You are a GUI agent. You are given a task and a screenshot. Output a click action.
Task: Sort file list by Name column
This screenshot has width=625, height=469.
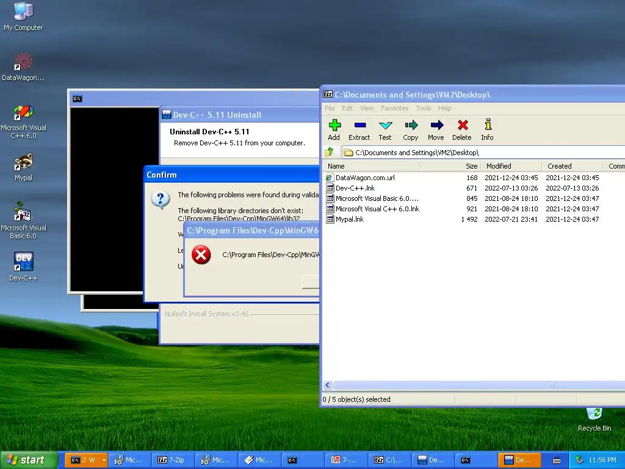click(370, 166)
